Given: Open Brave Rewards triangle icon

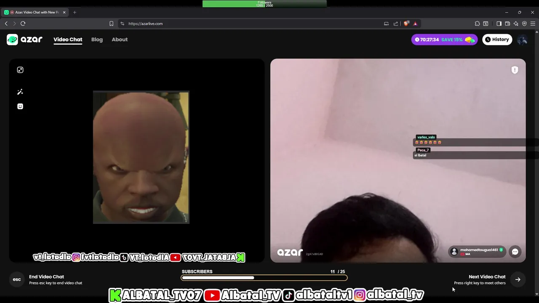Looking at the screenshot, I should click(x=415, y=24).
